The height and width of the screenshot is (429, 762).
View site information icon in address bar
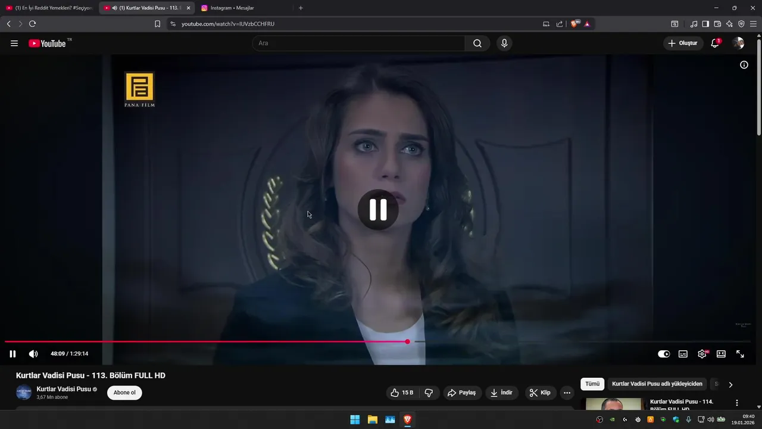click(173, 24)
